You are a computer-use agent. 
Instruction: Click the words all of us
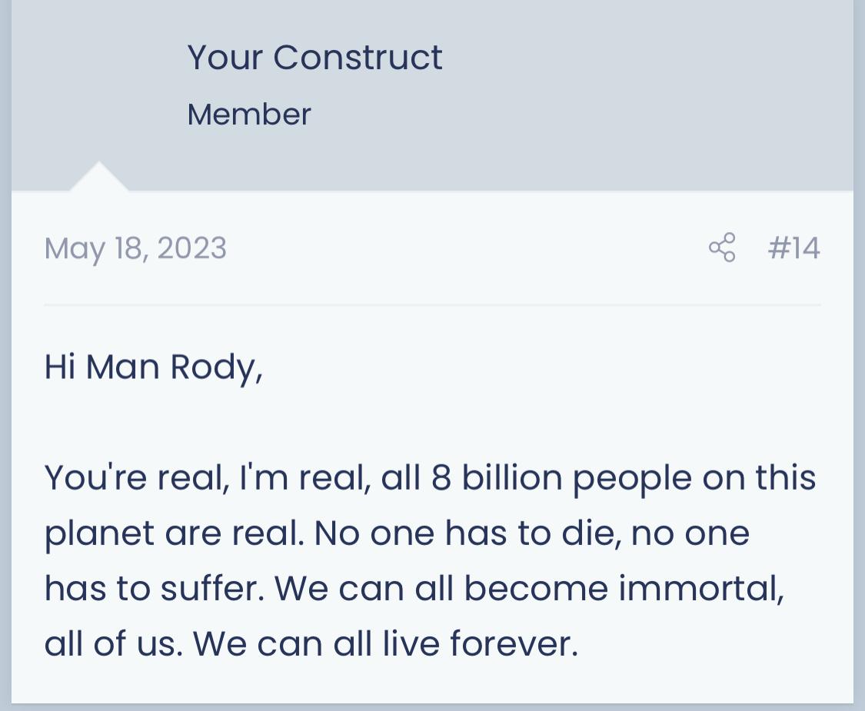[x=113, y=643]
